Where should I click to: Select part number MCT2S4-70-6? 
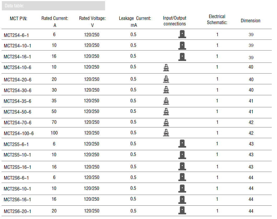click(x=18, y=123)
